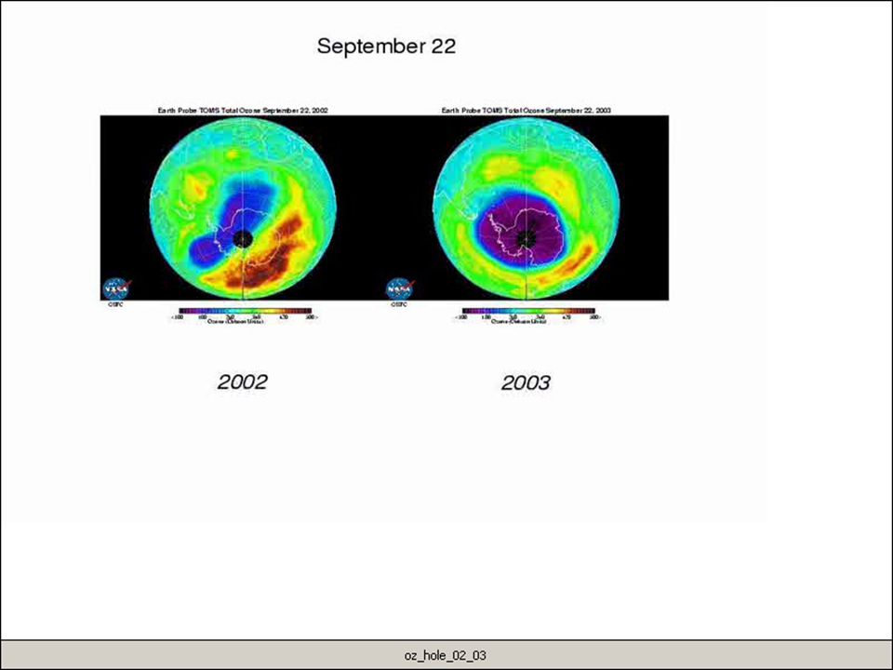Click the 'September 22' heading text

[386, 47]
